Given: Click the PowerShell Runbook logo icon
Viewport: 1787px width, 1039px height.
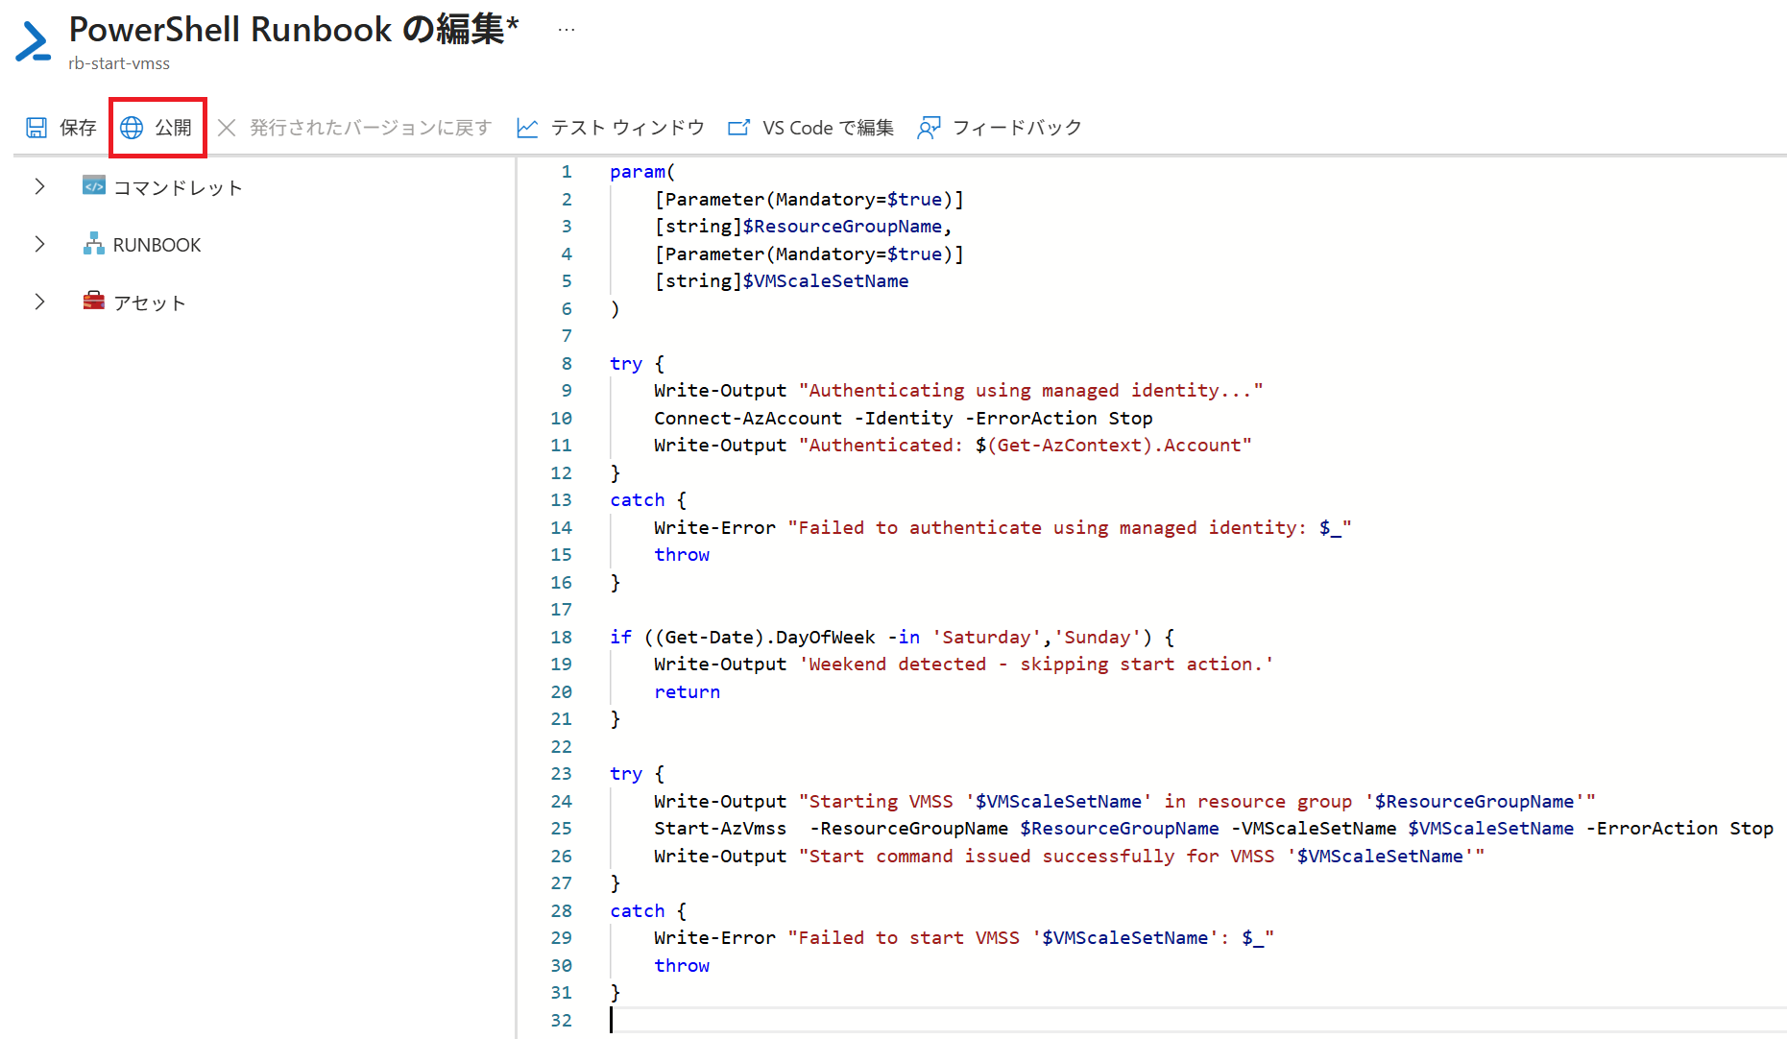Looking at the screenshot, I should pos(34,42).
